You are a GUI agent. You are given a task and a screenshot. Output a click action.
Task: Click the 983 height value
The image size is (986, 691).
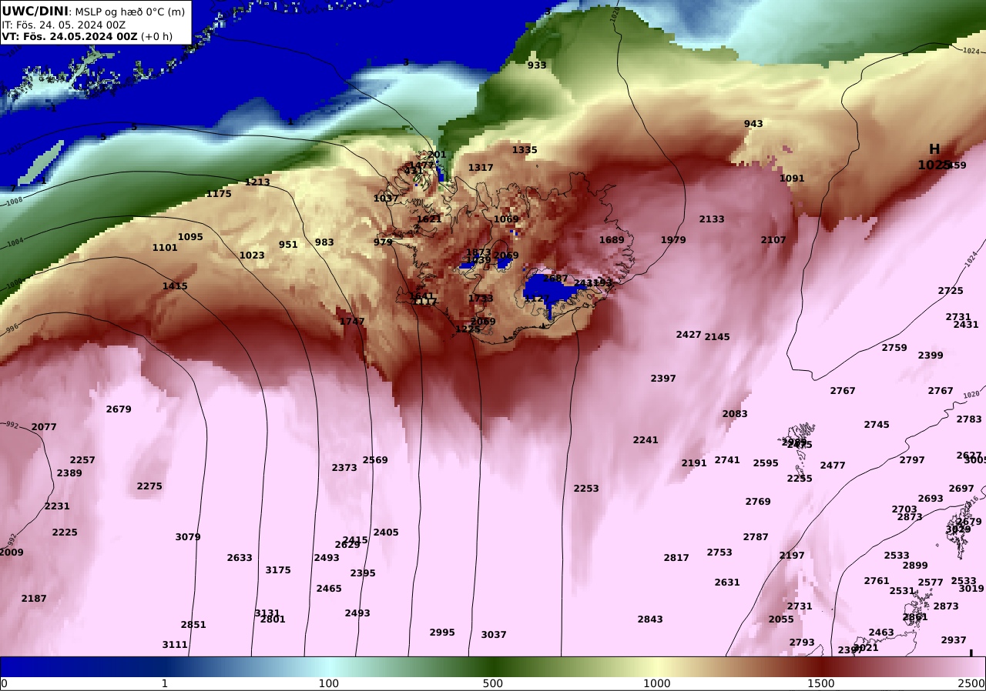[324, 242]
